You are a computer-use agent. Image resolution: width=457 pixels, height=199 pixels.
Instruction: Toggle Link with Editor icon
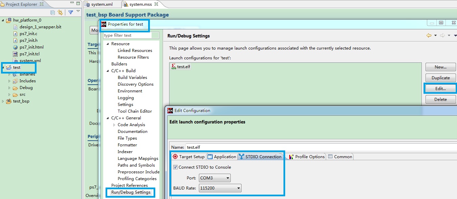click(x=60, y=12)
